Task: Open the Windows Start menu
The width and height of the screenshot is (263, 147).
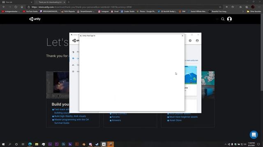Action: click(x=3, y=144)
